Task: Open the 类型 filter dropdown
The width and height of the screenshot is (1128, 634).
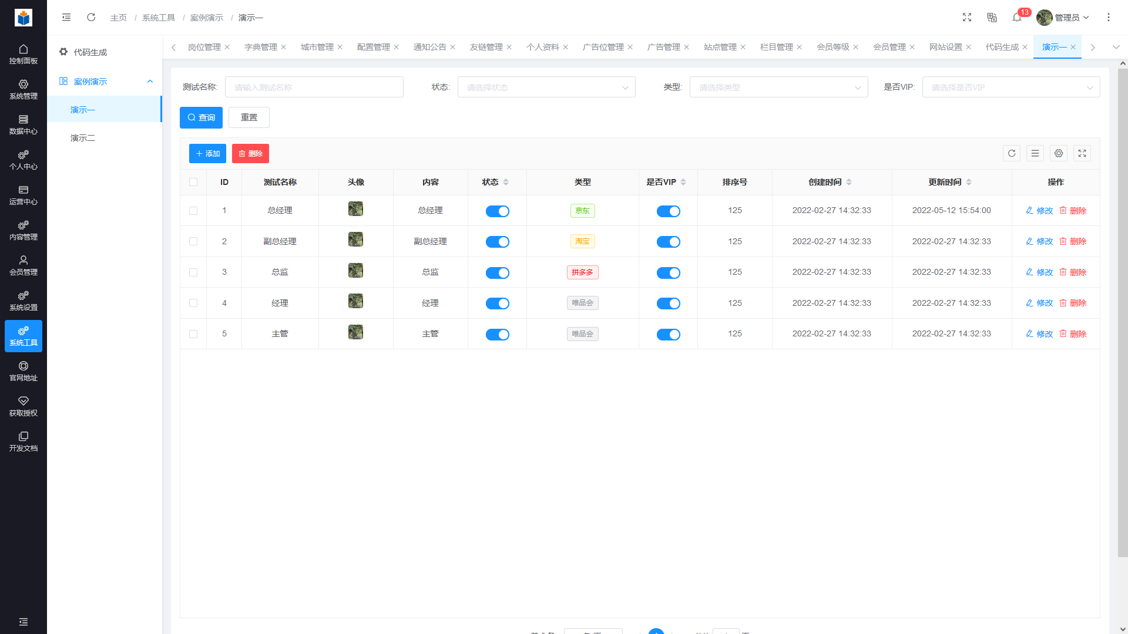Action: click(x=778, y=87)
